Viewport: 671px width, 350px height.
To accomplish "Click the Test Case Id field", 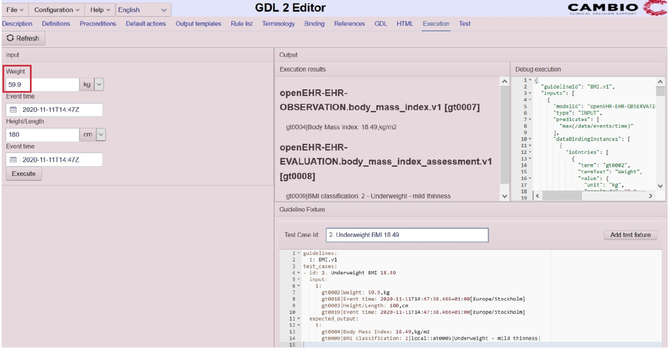I will click(406, 235).
